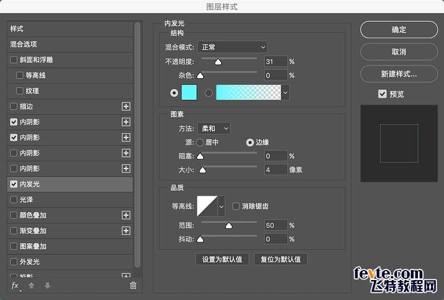The width and height of the screenshot is (444, 300).
Task: Move effect up with the up arrow icon
Action: pos(32,285)
